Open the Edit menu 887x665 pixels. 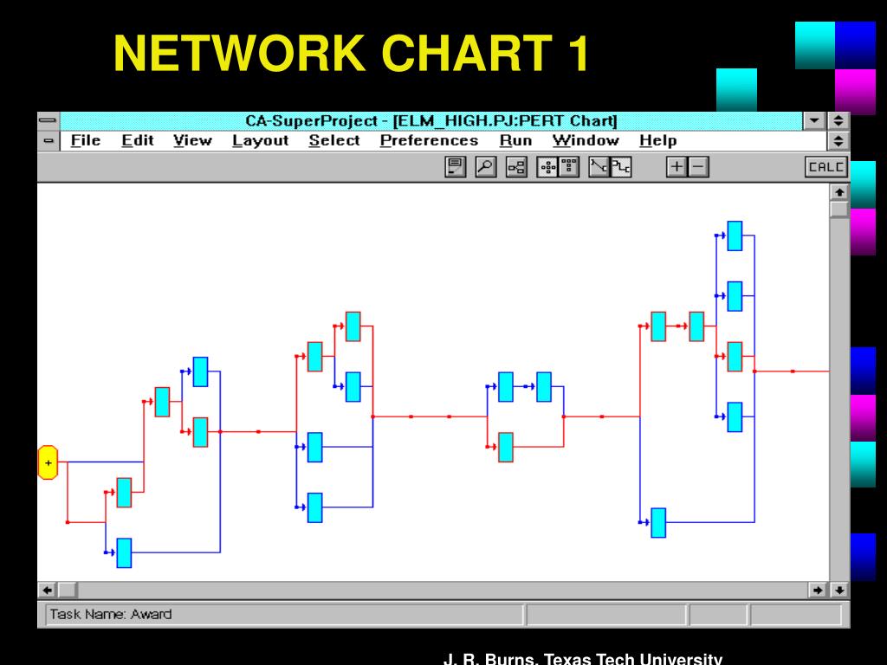pyautogui.click(x=138, y=140)
